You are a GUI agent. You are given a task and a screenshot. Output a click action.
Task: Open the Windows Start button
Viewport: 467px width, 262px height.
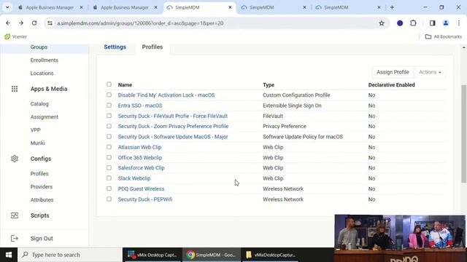point(9,255)
